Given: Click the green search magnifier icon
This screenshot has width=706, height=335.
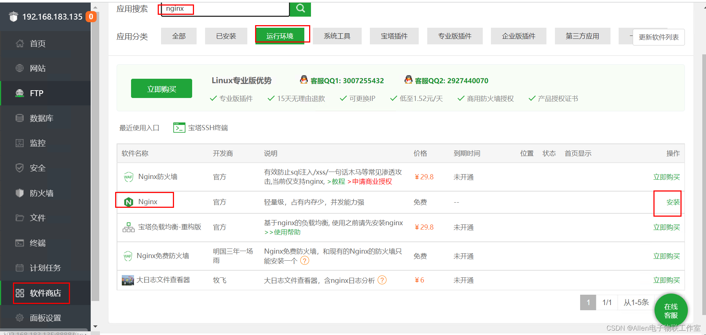Looking at the screenshot, I should (300, 9).
